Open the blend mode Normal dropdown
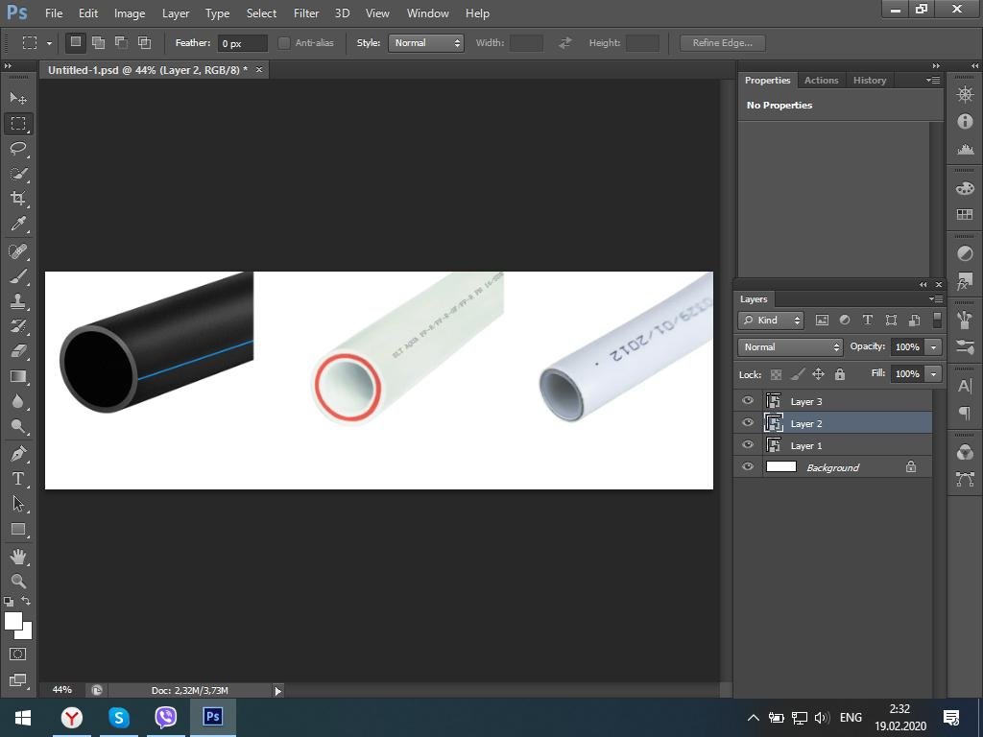The height and width of the screenshot is (737, 983). (790, 347)
